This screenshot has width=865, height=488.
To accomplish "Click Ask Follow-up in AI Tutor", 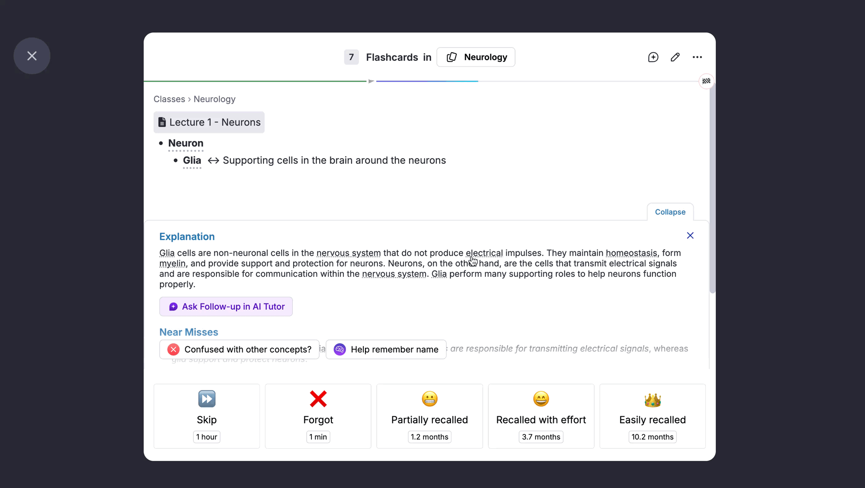I will coord(226,307).
